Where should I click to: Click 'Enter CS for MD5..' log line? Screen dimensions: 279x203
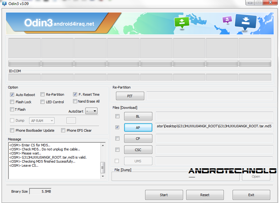pos(36,145)
